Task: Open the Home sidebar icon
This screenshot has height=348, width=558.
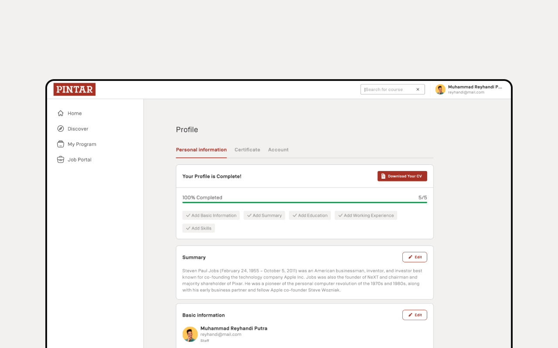Action: click(61, 113)
